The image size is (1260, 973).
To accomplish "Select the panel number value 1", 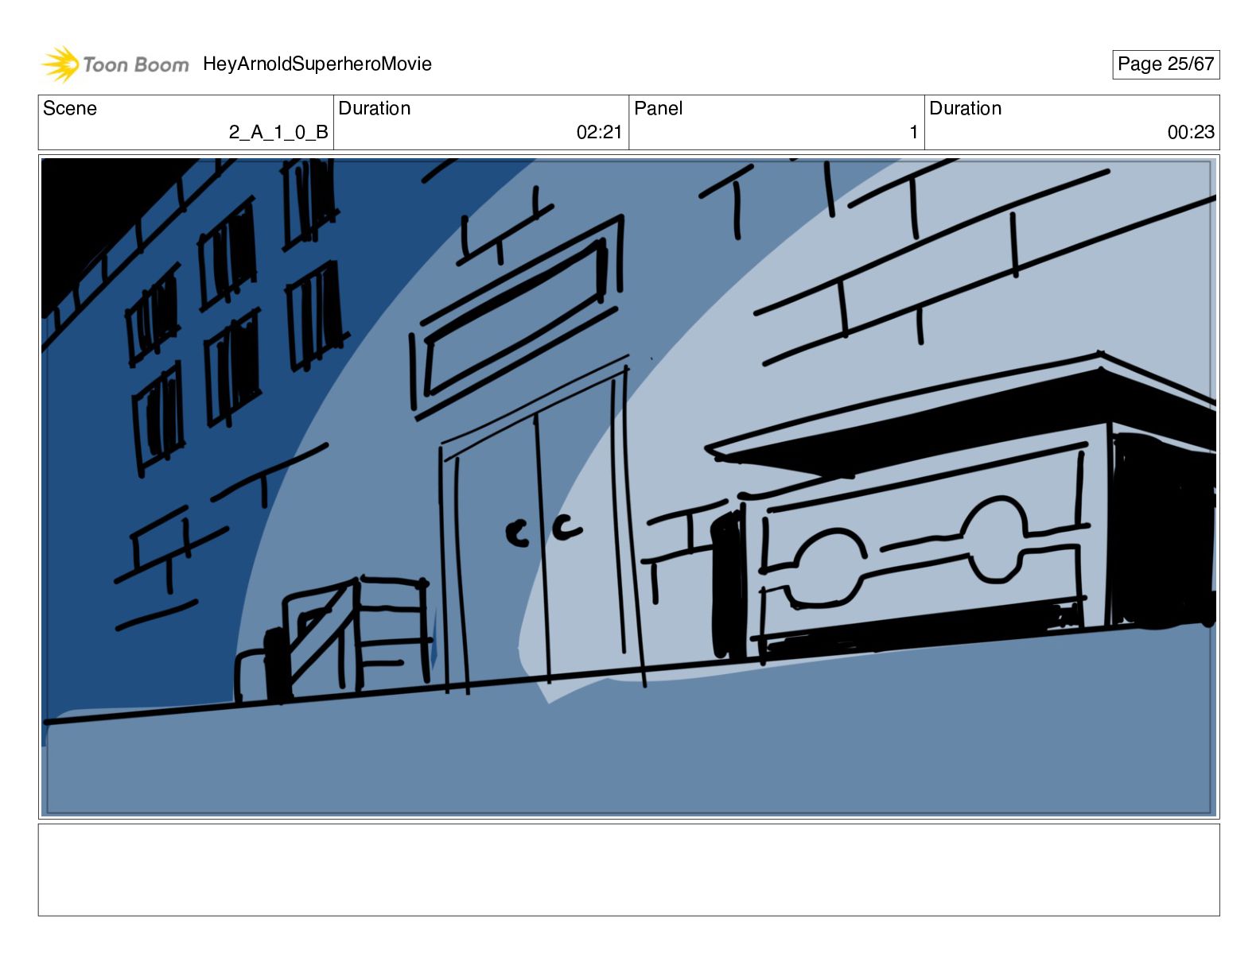I will click(914, 133).
